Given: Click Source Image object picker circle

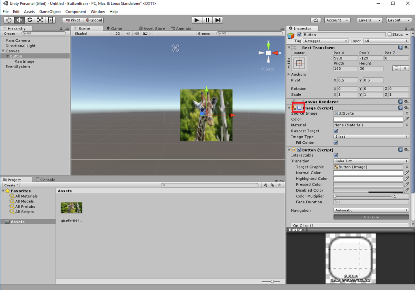Looking at the screenshot, I should tap(407, 113).
